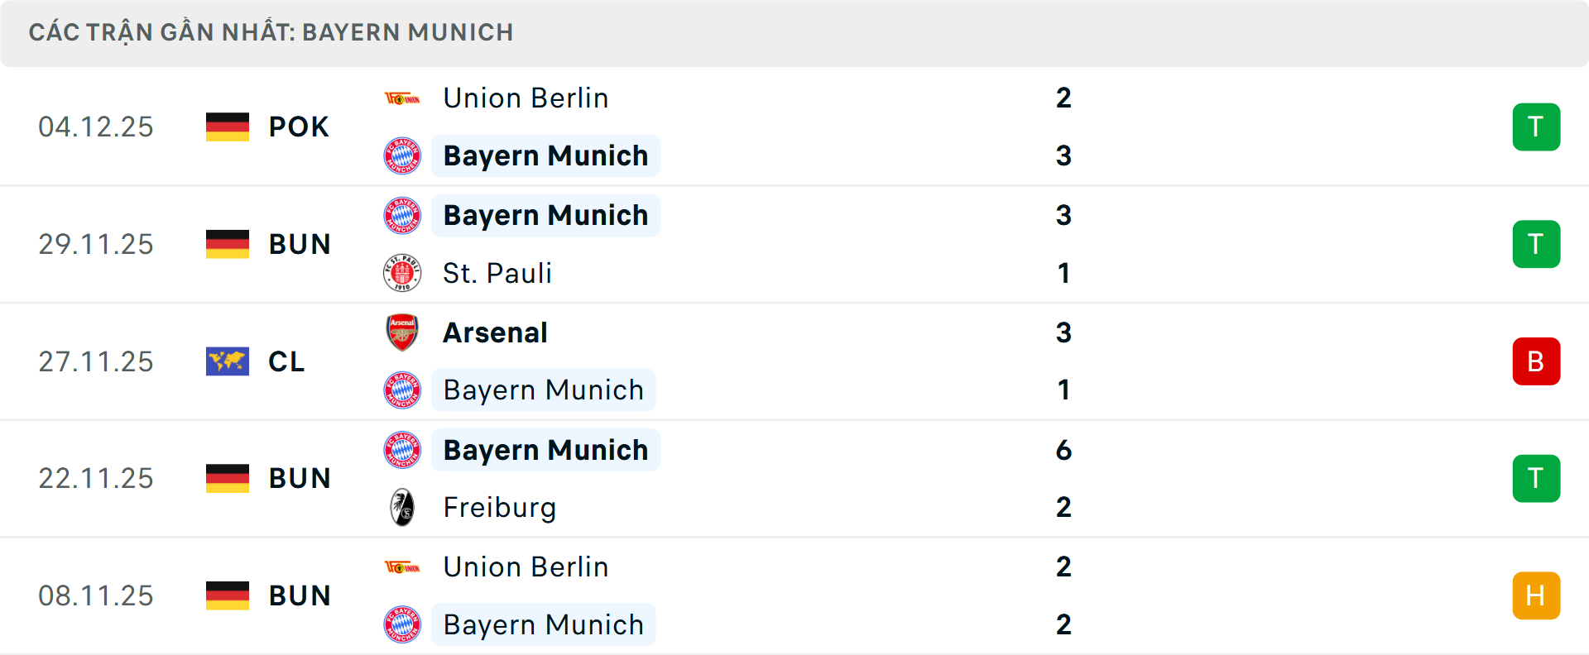Toggle the green T result badge for the POK match
This screenshot has height=655, width=1589.
pyautogui.click(x=1536, y=127)
